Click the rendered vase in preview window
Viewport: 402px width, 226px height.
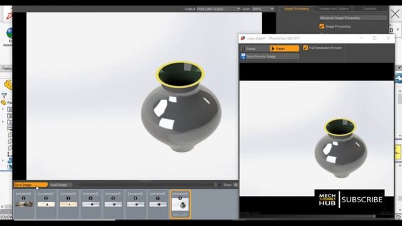point(340,148)
